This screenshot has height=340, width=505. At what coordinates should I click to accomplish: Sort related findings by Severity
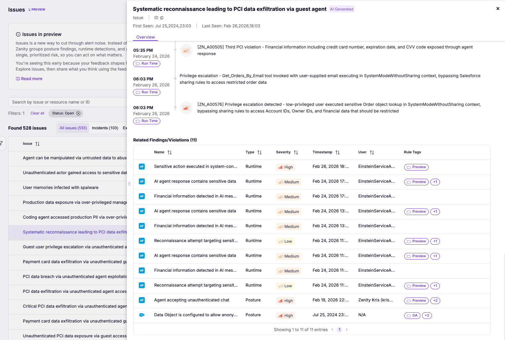(296, 152)
